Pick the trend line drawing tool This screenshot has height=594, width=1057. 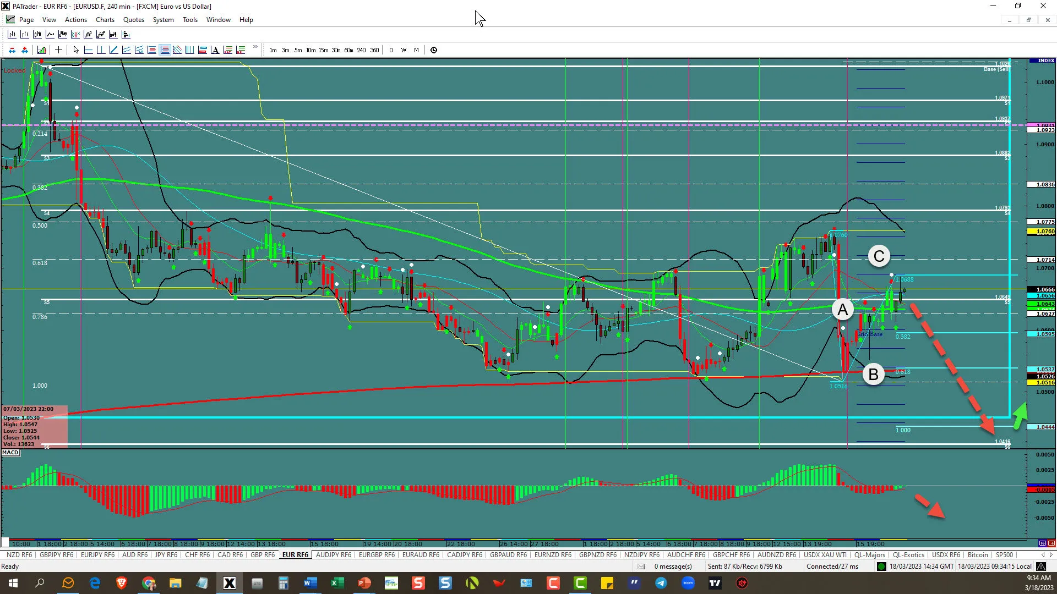(x=113, y=50)
